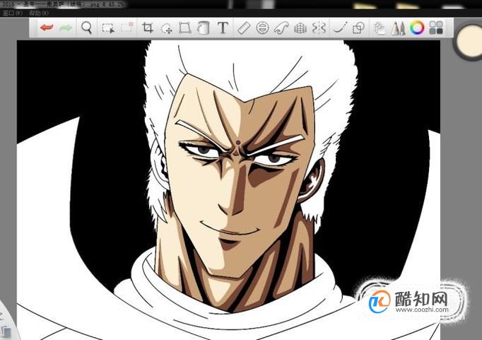This screenshot has width=482, height=340.
Task: Open the Brush palette pencils icon
Action: [x=398, y=28]
